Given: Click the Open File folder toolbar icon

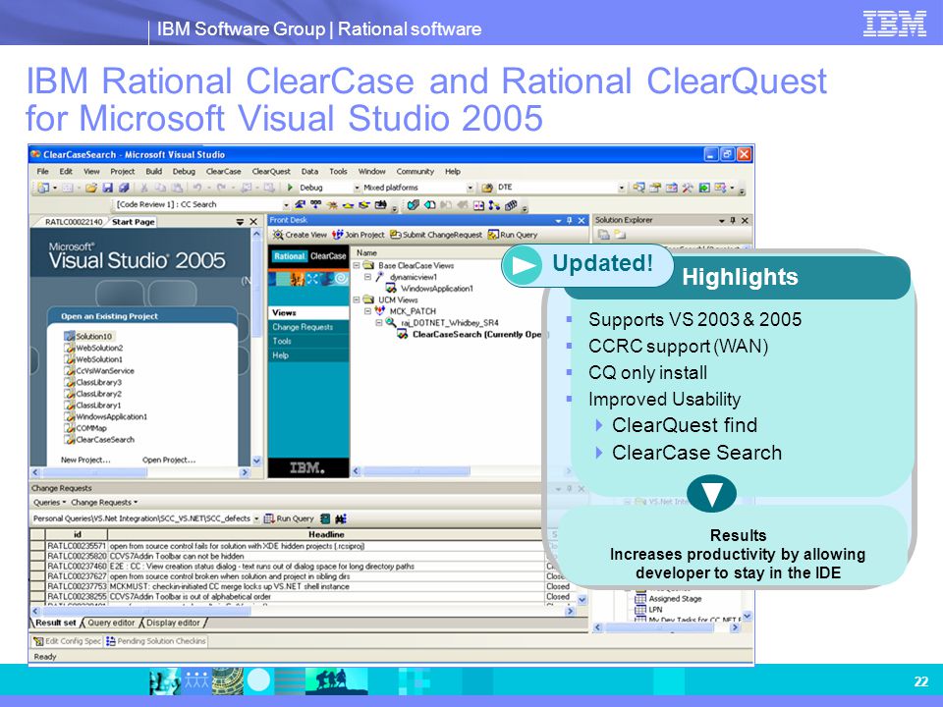Looking at the screenshot, I should [91, 188].
